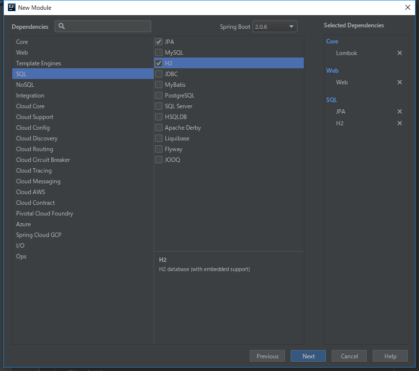419x371 pixels.
Task: Check the PostgreSQL checkbox
Action: click(x=159, y=96)
